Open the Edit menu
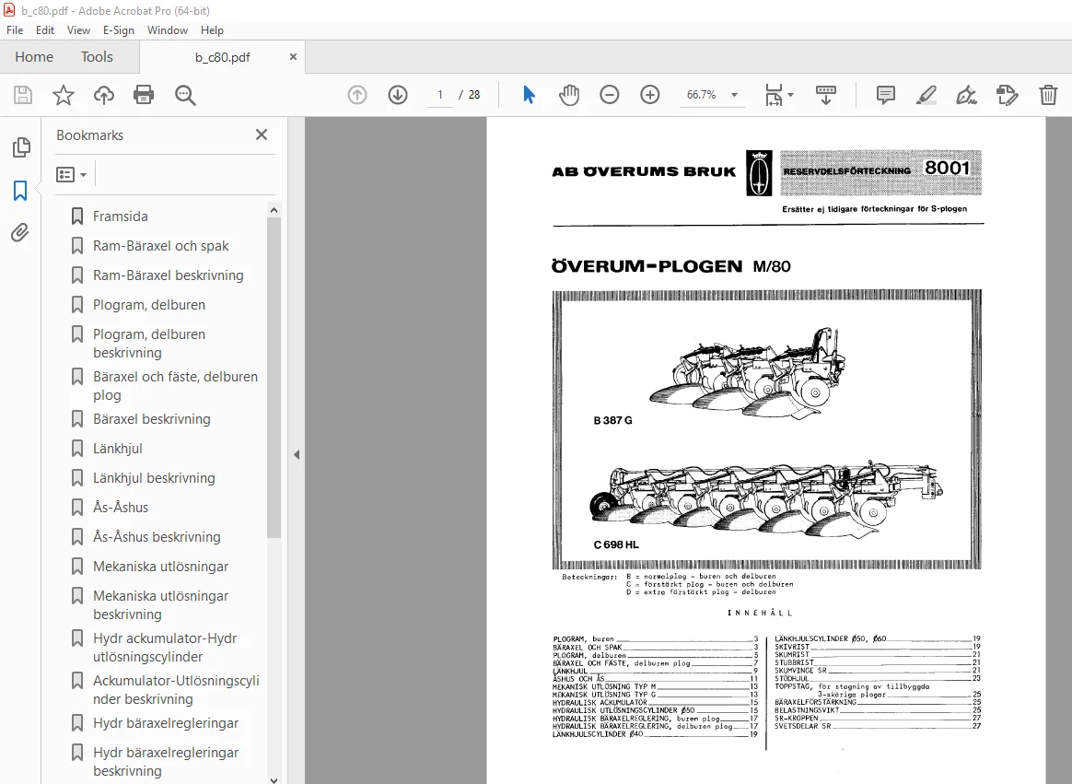Viewport: 1072px width, 784px height. pos(45,30)
